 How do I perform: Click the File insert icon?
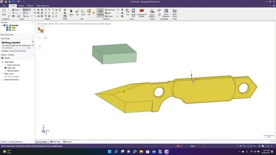(x=128, y=12)
